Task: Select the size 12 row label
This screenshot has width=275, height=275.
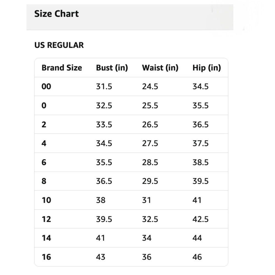Action: 46,219
